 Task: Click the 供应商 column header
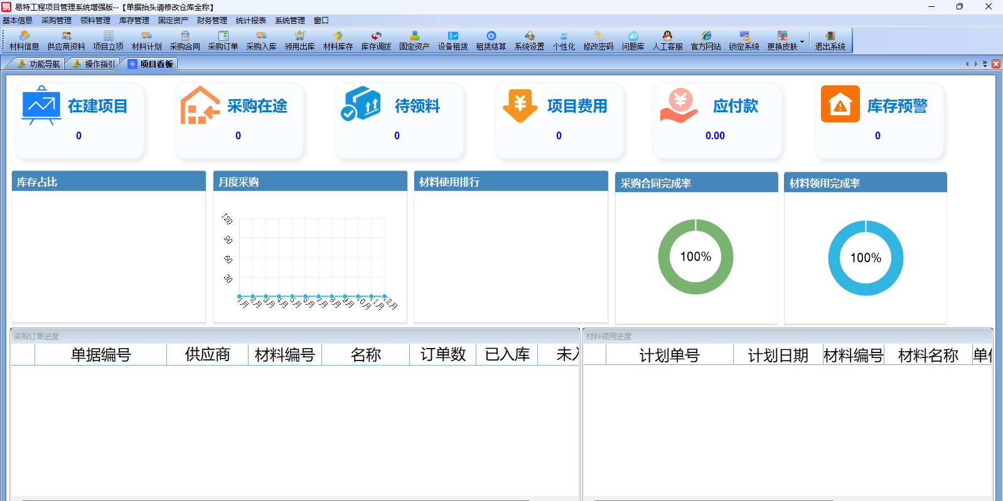point(207,355)
